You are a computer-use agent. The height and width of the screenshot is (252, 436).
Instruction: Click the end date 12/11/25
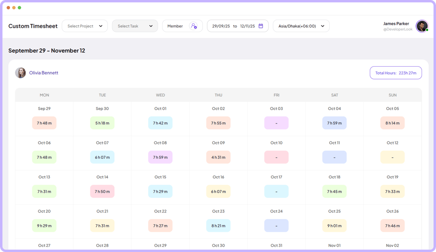click(248, 26)
